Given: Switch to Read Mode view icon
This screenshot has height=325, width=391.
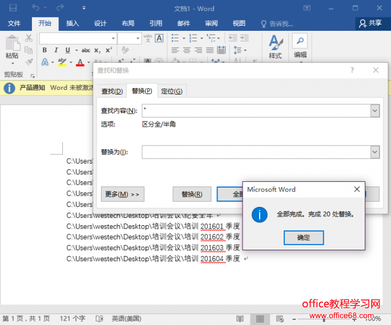Looking at the screenshot, I should point(240,319).
